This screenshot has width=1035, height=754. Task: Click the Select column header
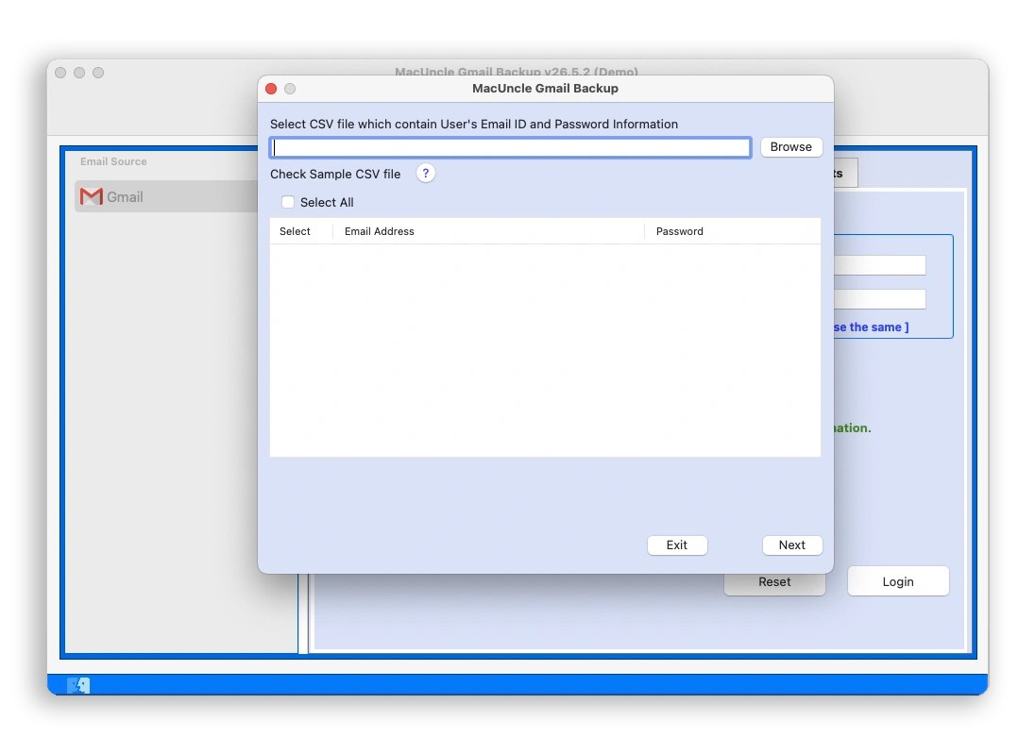click(x=301, y=231)
